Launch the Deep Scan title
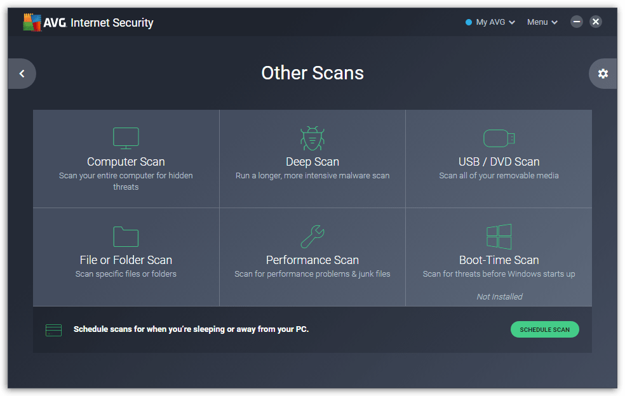This screenshot has width=625, height=396. click(312, 162)
